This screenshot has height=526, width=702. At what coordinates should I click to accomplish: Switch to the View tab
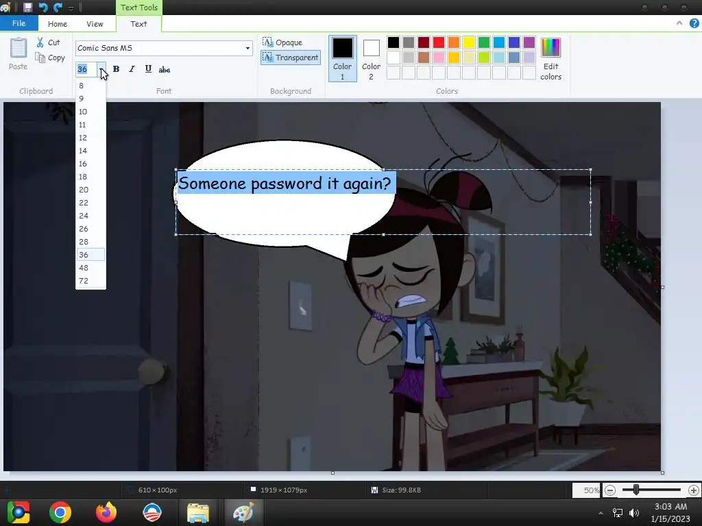95,24
